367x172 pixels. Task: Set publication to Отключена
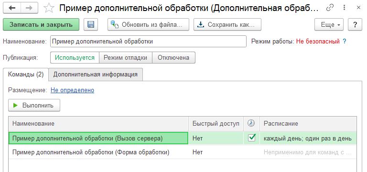coord(173,57)
